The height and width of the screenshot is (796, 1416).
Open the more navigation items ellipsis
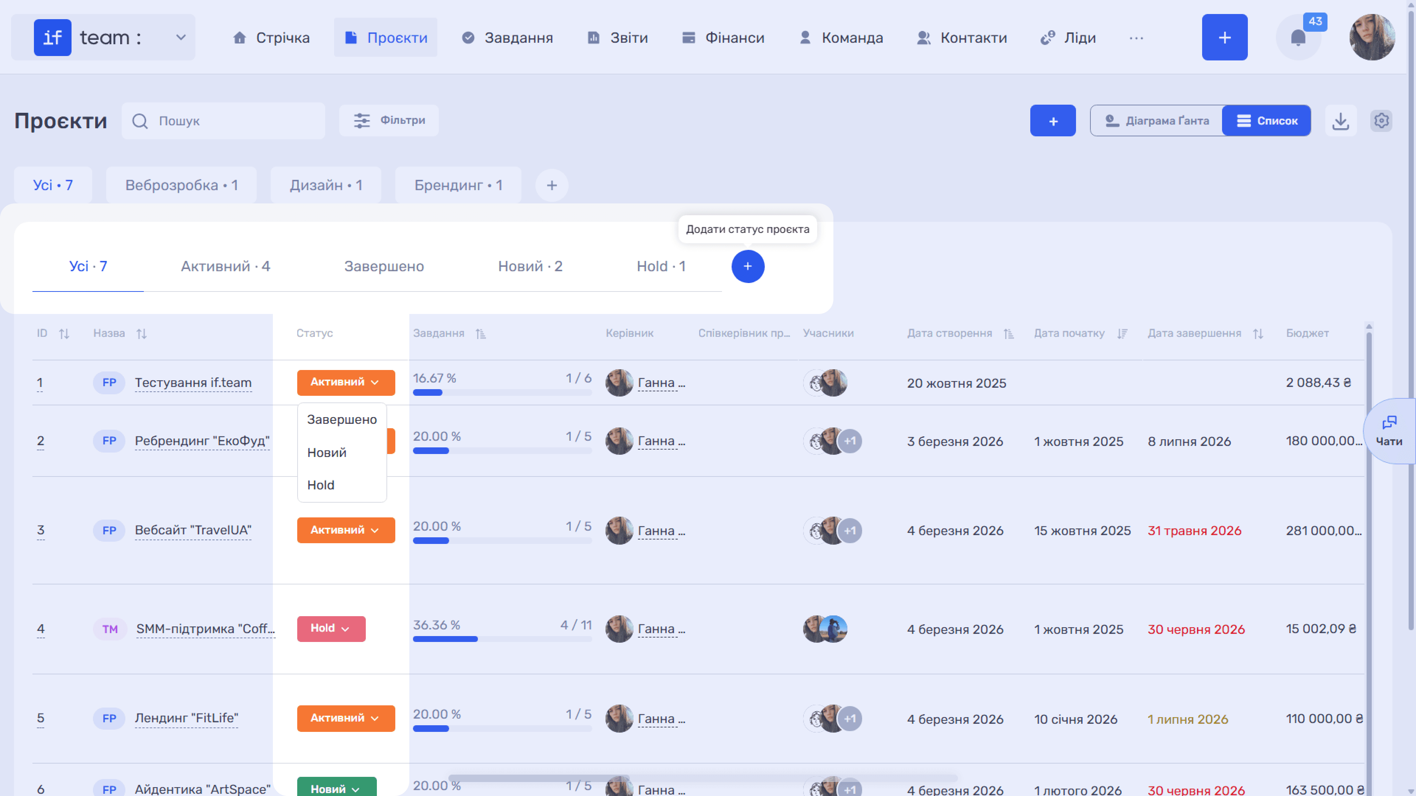point(1136,38)
